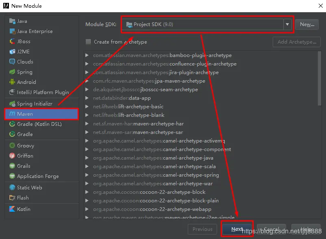Click the Maven m icon
Viewport: 326px width, 239px height.
coord(12,114)
